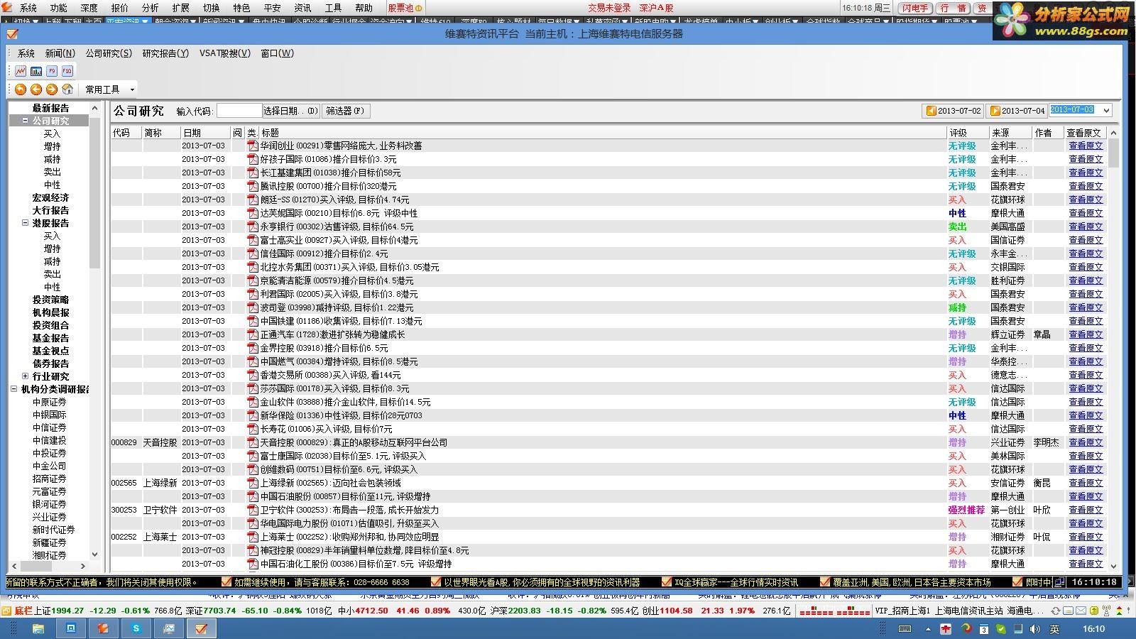Select 最新报告 in the sidebar

pyautogui.click(x=50, y=108)
